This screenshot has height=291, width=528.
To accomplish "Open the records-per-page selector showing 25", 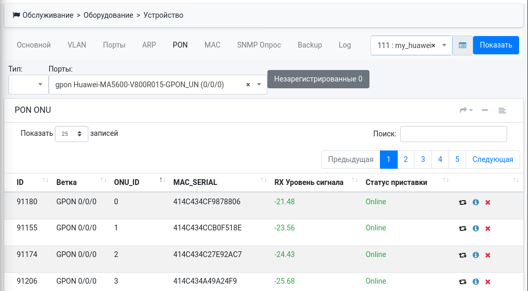I will click(72, 134).
